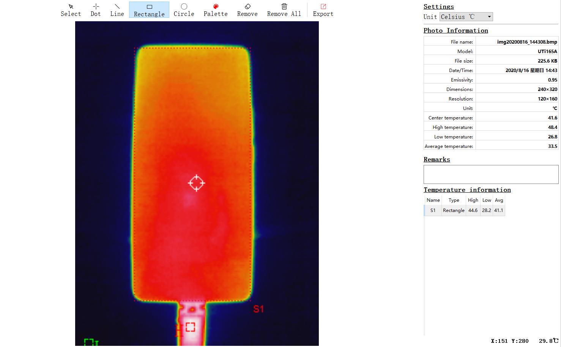Click the file name value img20200816_144308.bmp
Image resolution: width=561 pixels, height=347 pixels.
(527, 42)
